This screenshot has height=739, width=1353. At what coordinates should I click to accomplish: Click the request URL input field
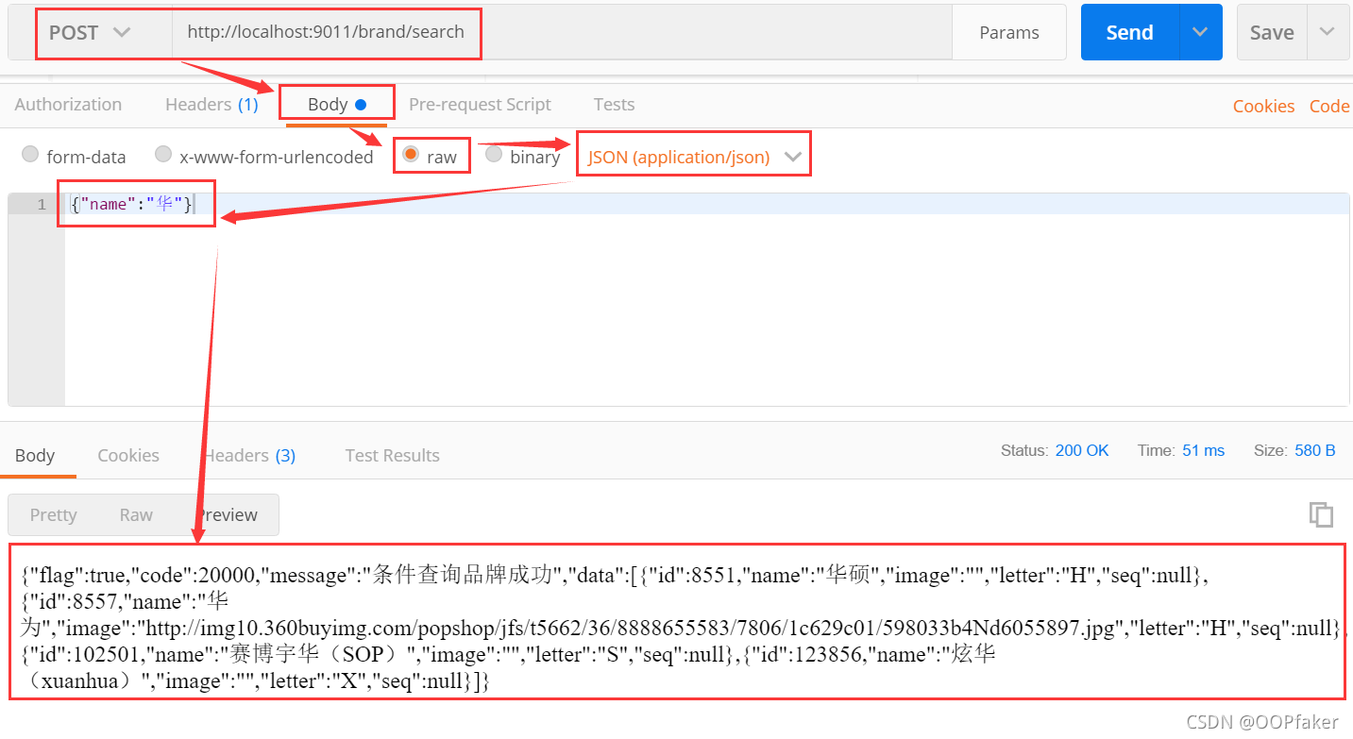[562, 33]
